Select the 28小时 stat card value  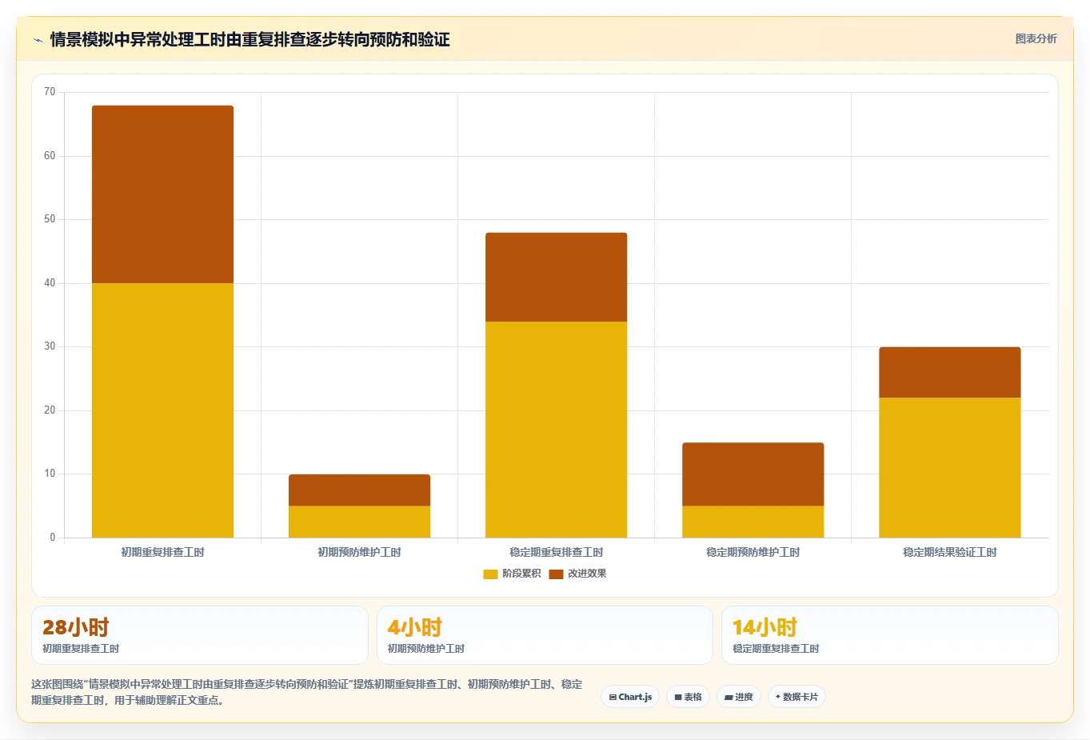(75, 627)
